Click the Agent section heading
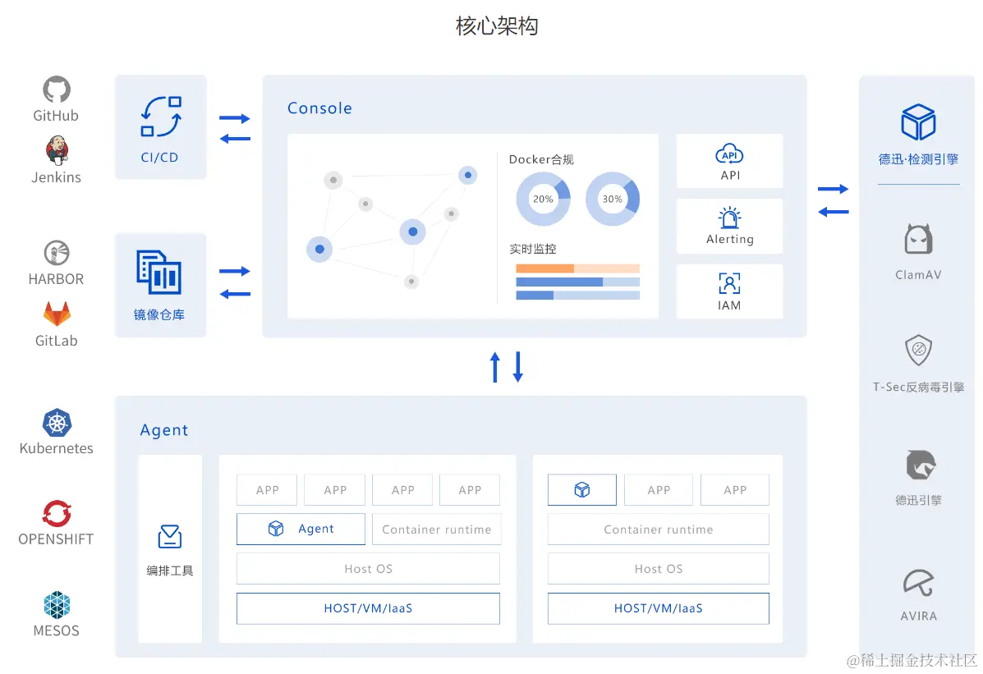The width and height of the screenshot is (983, 674). [x=164, y=430]
